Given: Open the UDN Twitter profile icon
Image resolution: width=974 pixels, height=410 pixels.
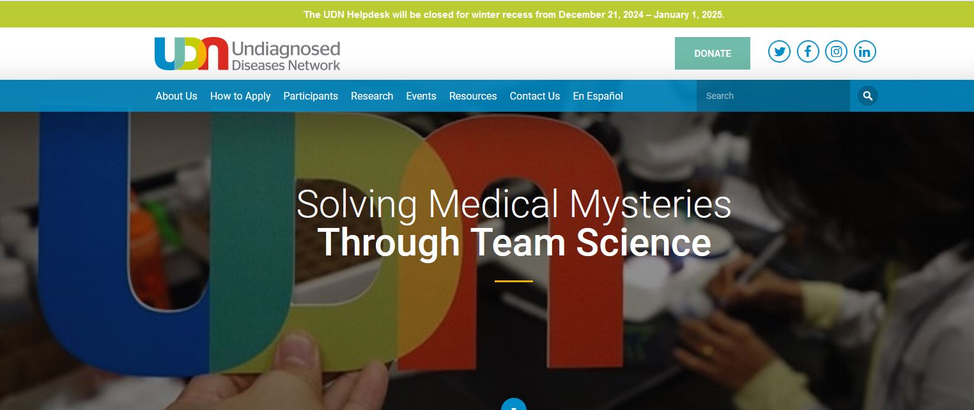Looking at the screenshot, I should (x=779, y=52).
